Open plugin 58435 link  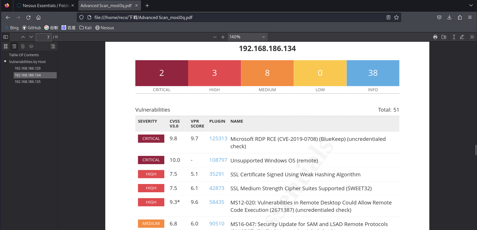(217, 202)
